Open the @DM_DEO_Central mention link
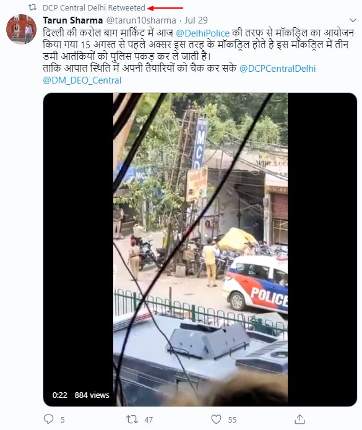362x430 pixels. pos(82,80)
